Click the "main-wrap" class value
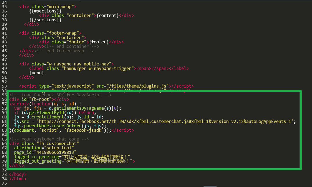The width and height of the screenshot is (312, 187). pos(61,6)
